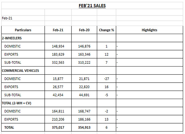
Task: Select the 44,691 sub-total cell
Action: pyautogui.click(x=84, y=95)
